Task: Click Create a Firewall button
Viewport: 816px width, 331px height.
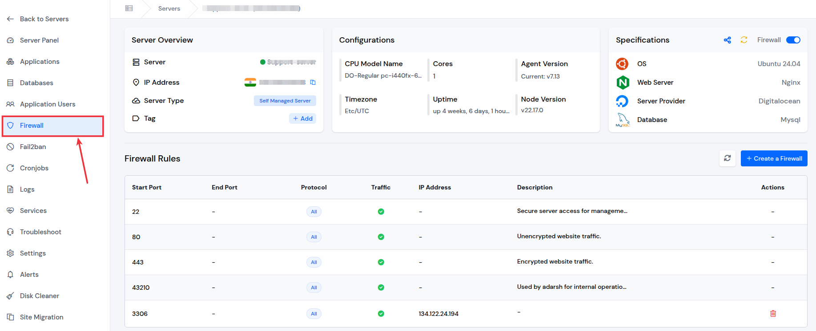Action: [774, 158]
